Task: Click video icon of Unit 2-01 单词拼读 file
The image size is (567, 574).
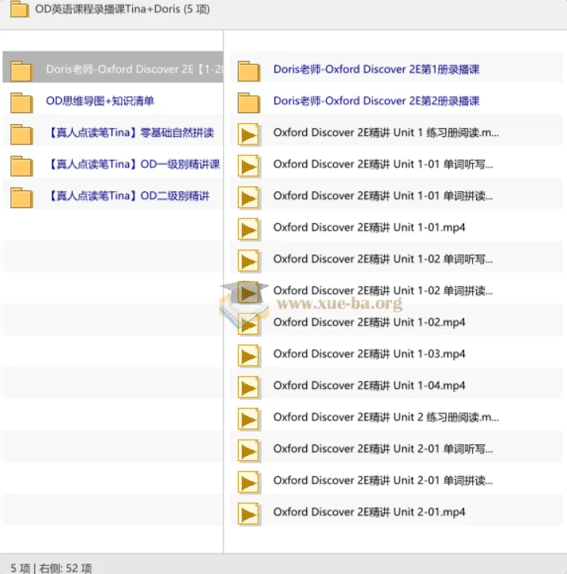Action: pyautogui.click(x=249, y=482)
